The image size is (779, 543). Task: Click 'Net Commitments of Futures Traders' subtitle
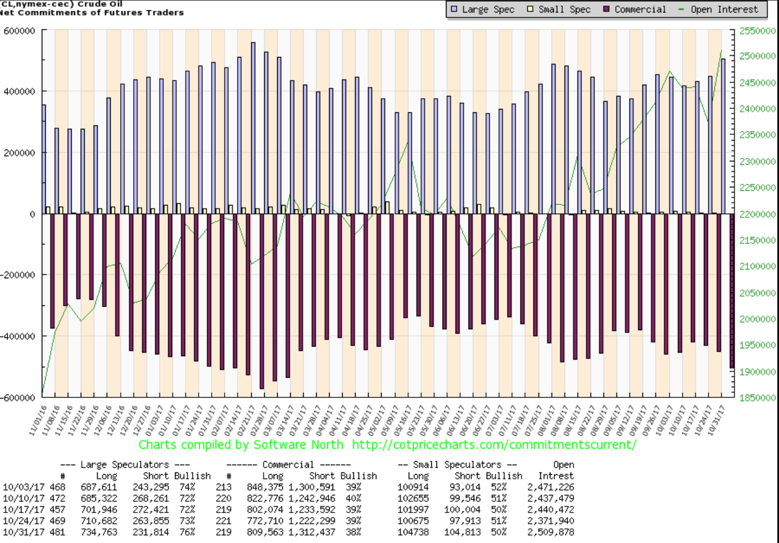click(x=92, y=12)
